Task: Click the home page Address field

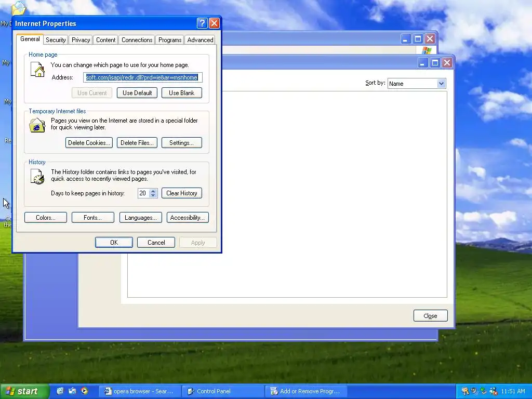Action: [143, 77]
